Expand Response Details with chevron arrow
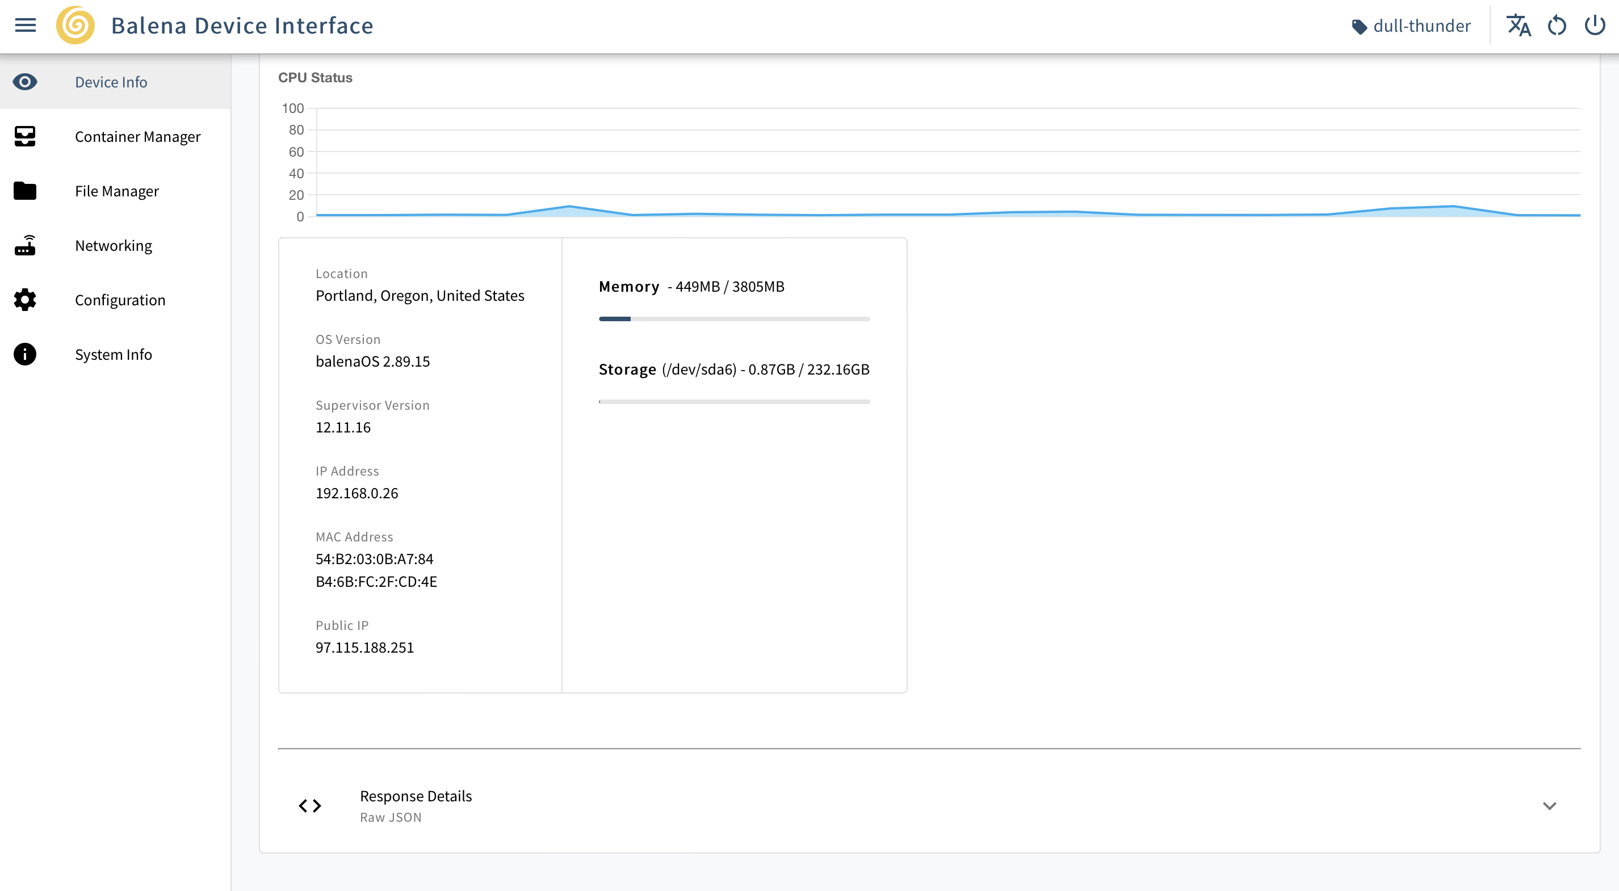The height and width of the screenshot is (891, 1619). (x=1549, y=805)
